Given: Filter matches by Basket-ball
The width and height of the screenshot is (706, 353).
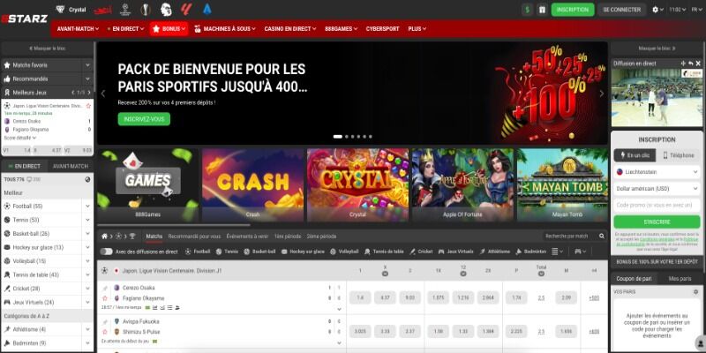Looking at the screenshot, I should click(x=259, y=252).
